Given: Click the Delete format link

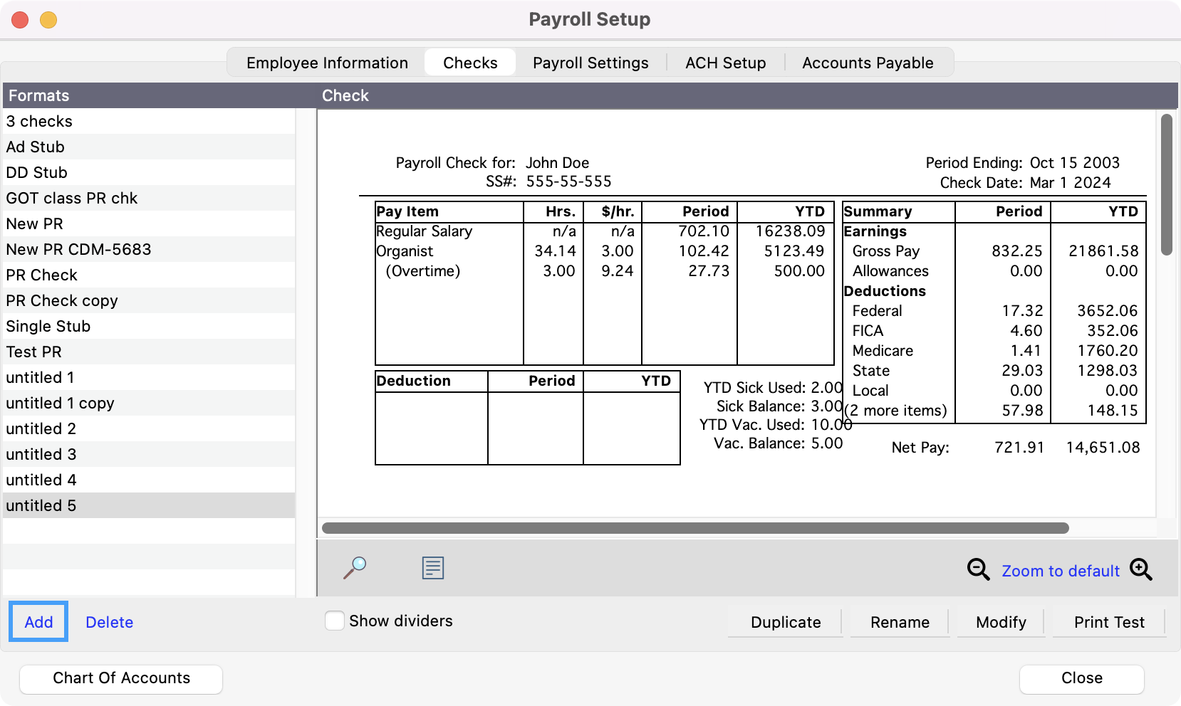Looking at the screenshot, I should coord(109,622).
